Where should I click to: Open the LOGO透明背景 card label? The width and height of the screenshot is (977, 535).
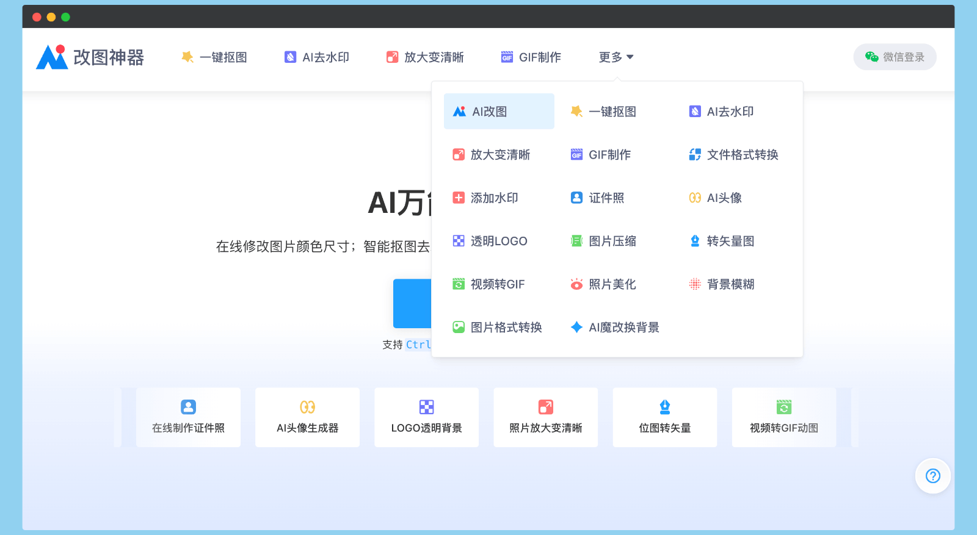pyautogui.click(x=426, y=428)
